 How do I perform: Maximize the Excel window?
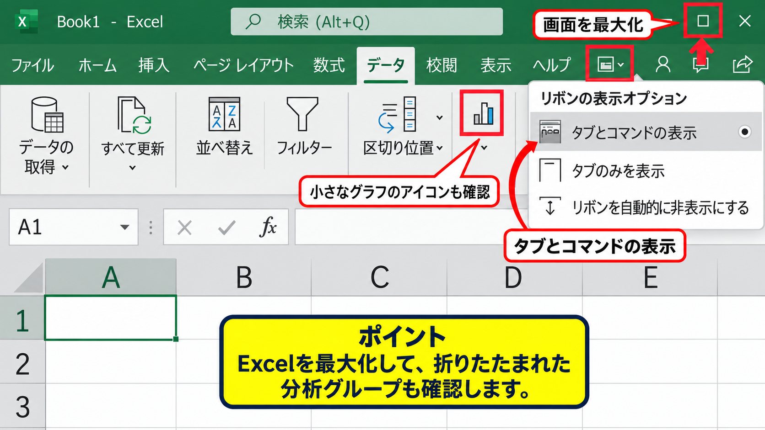tap(703, 21)
